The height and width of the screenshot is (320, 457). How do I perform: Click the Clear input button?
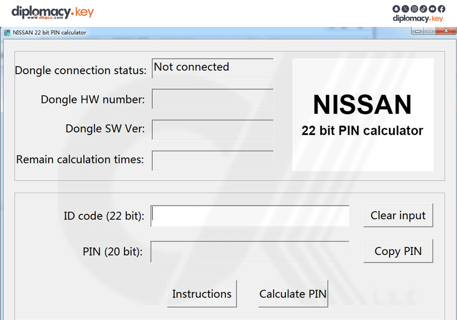point(398,215)
